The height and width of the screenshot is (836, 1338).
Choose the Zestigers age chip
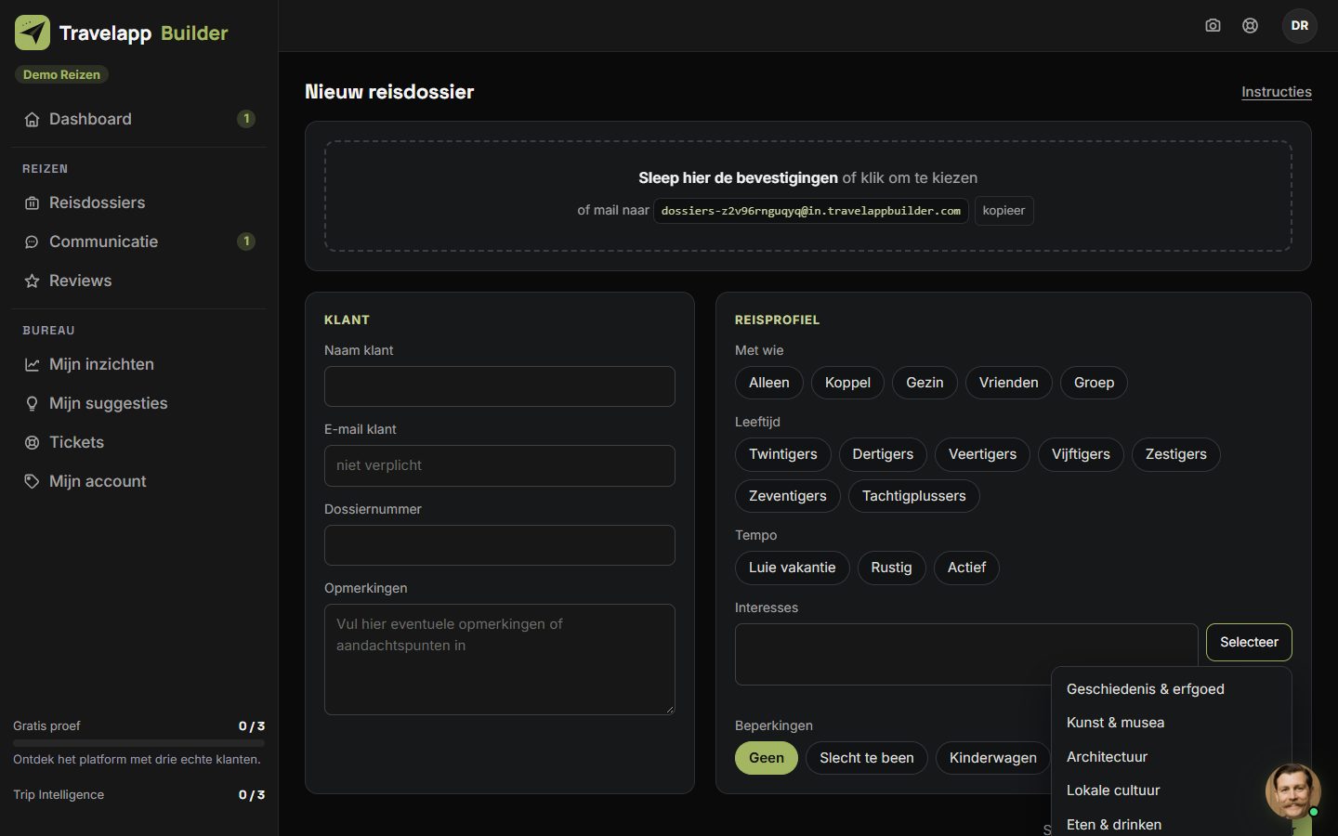tap(1176, 454)
